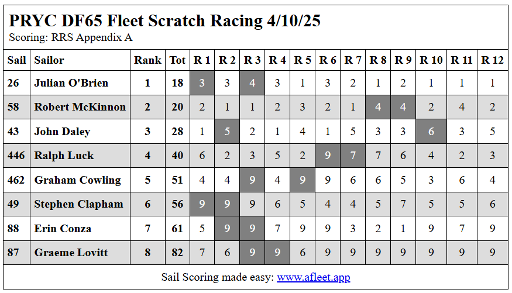Select sailor name Julian O'Brien
512x293 pixels.
71,83
